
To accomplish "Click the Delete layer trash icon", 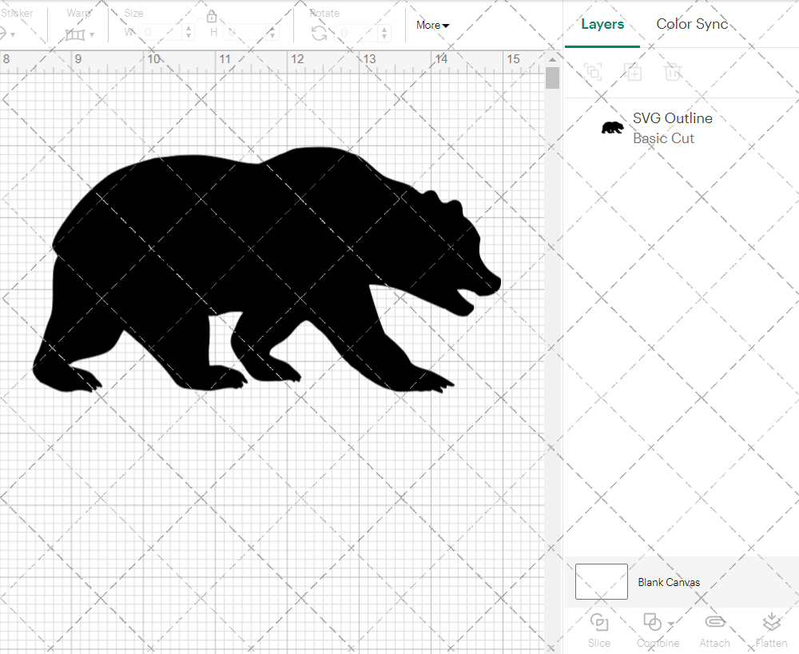I will 673,72.
